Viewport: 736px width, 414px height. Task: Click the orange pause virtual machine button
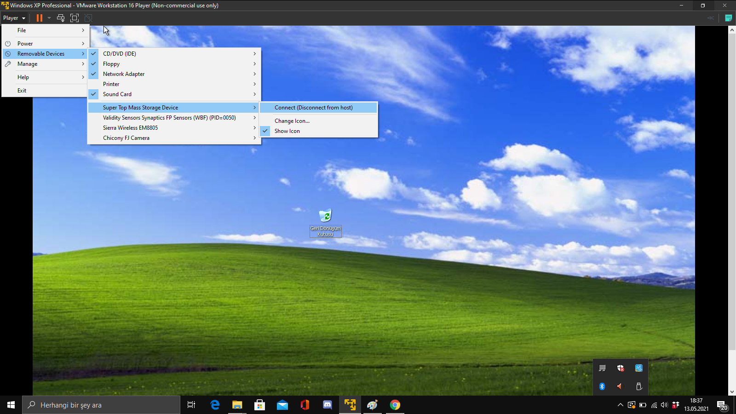40,18
